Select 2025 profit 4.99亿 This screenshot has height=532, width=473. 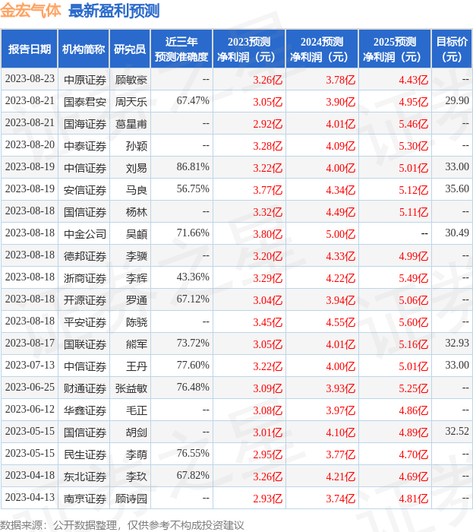pos(413,256)
